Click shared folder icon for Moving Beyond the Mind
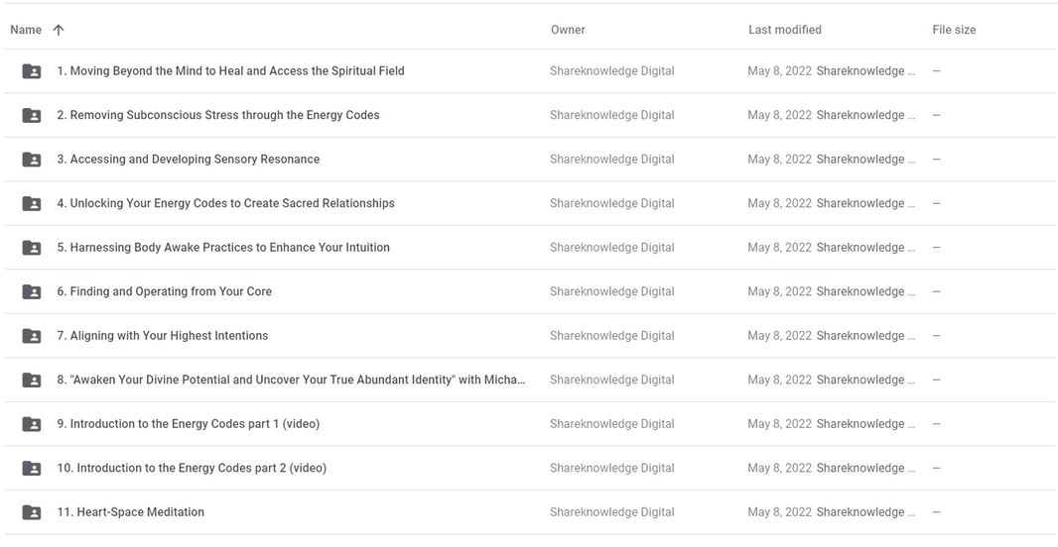This screenshot has width=1058, height=547. click(32, 71)
